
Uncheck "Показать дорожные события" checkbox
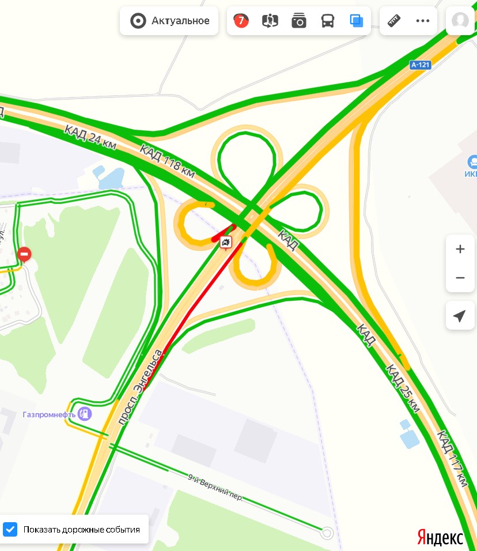point(10,529)
